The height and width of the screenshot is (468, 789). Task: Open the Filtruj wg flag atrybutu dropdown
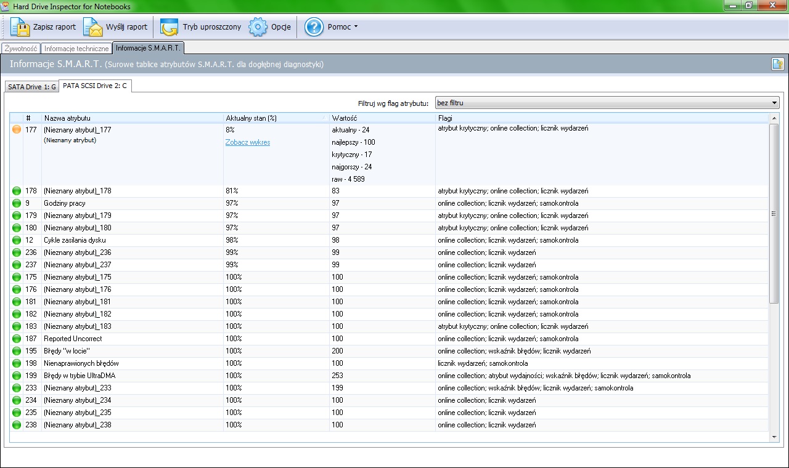[607, 103]
